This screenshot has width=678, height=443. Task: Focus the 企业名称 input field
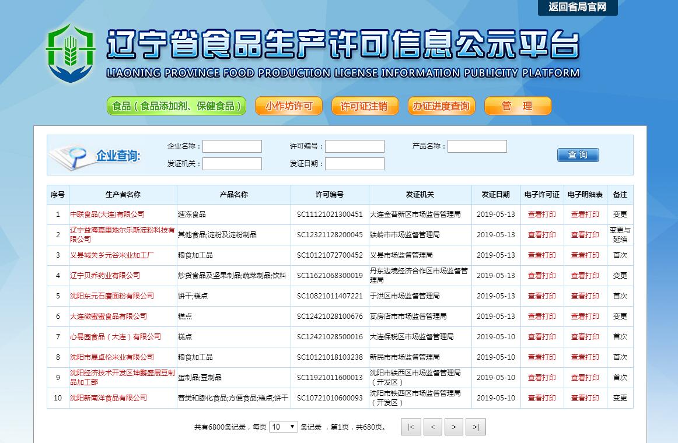click(232, 146)
